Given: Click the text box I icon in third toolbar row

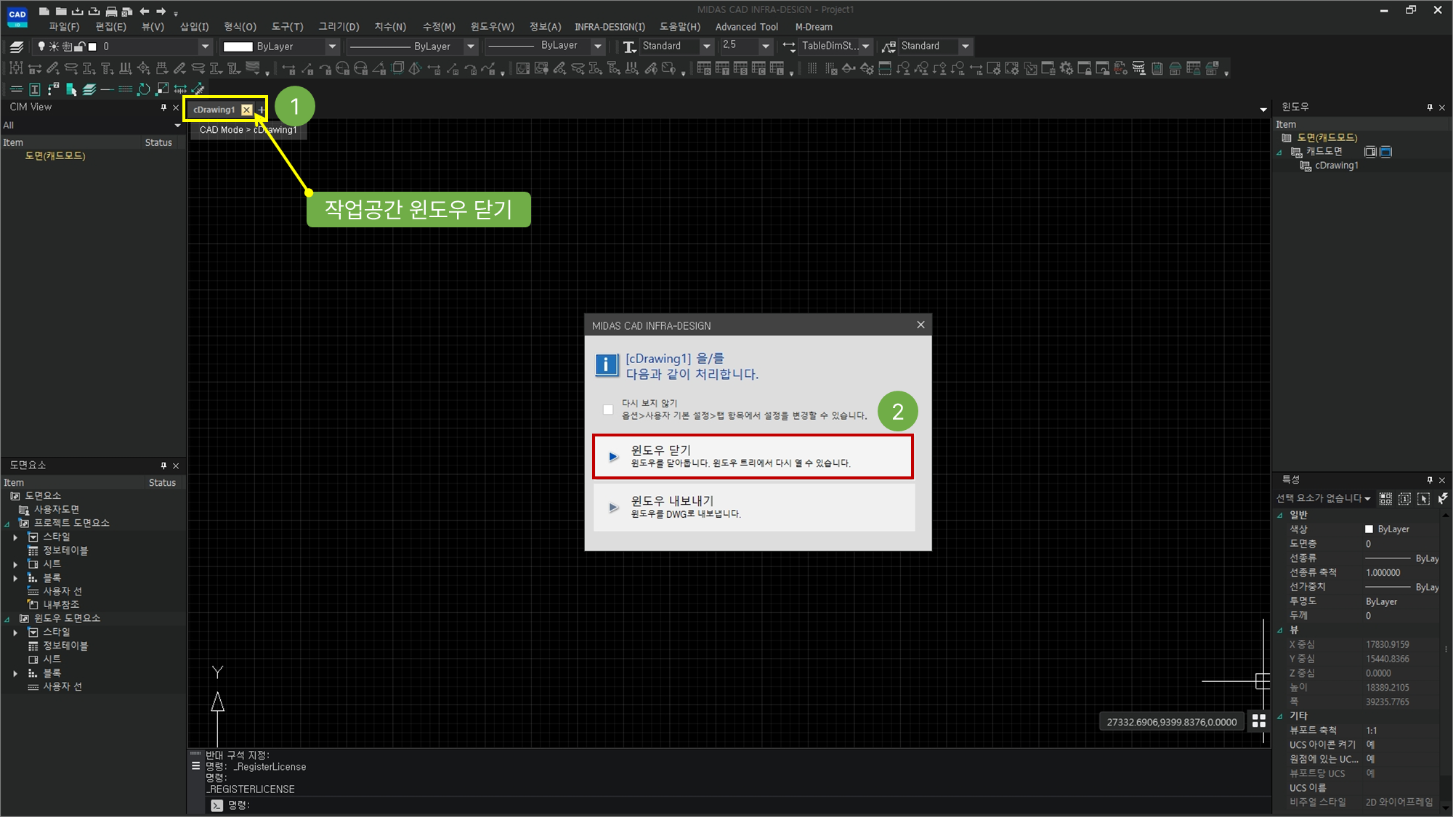Looking at the screenshot, I should click(34, 89).
